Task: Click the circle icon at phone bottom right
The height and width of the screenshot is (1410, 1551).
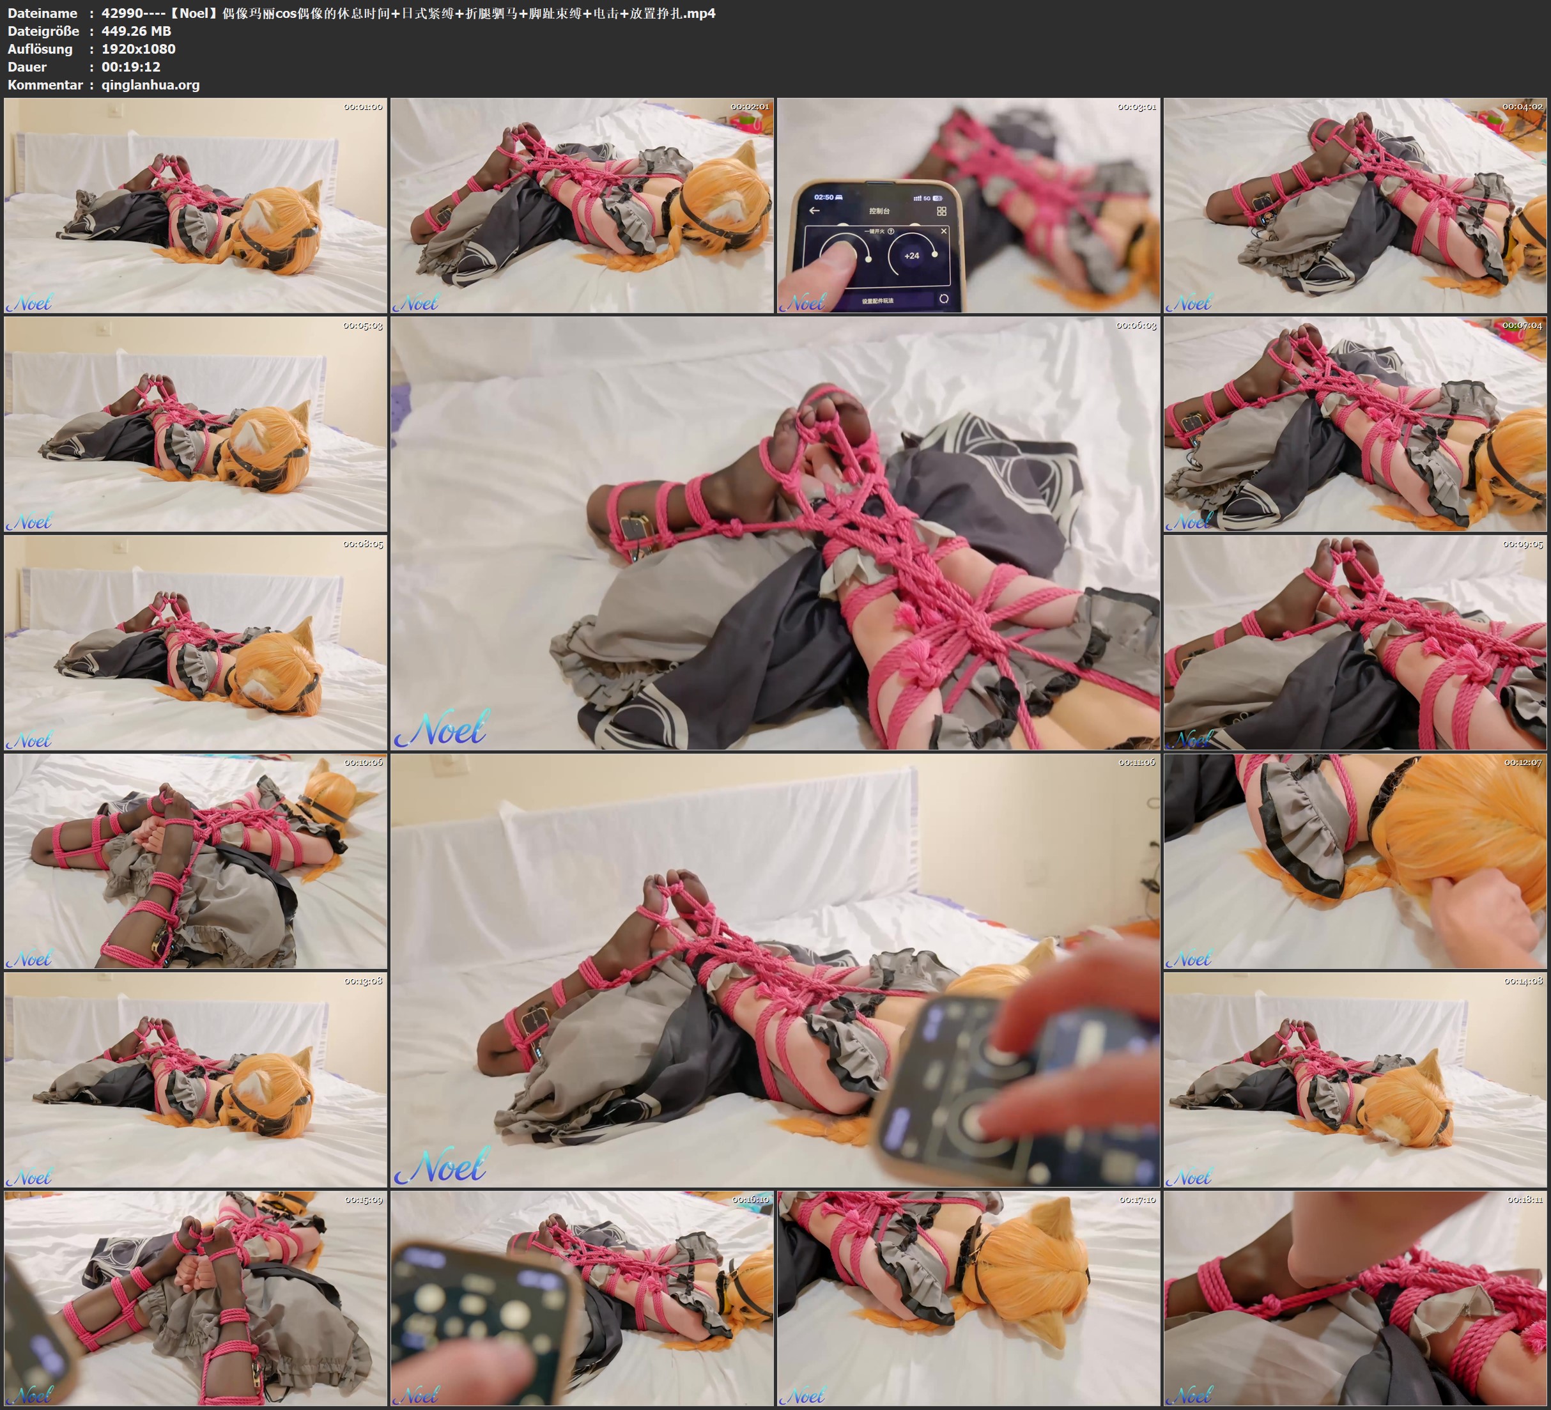Action: point(944,298)
